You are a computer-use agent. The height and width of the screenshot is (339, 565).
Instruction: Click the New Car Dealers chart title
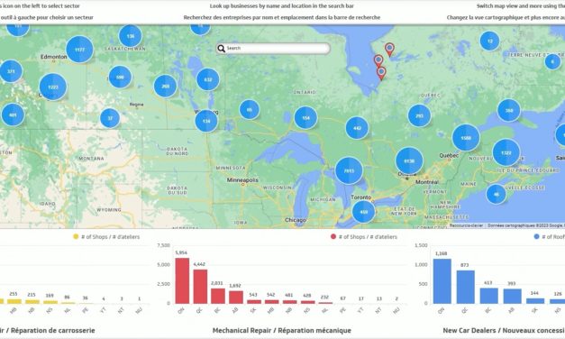[504, 330]
